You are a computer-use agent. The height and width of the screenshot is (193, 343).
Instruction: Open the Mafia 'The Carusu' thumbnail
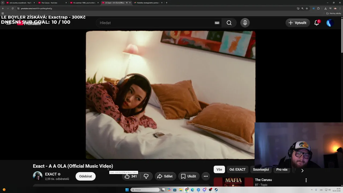tap(233, 182)
